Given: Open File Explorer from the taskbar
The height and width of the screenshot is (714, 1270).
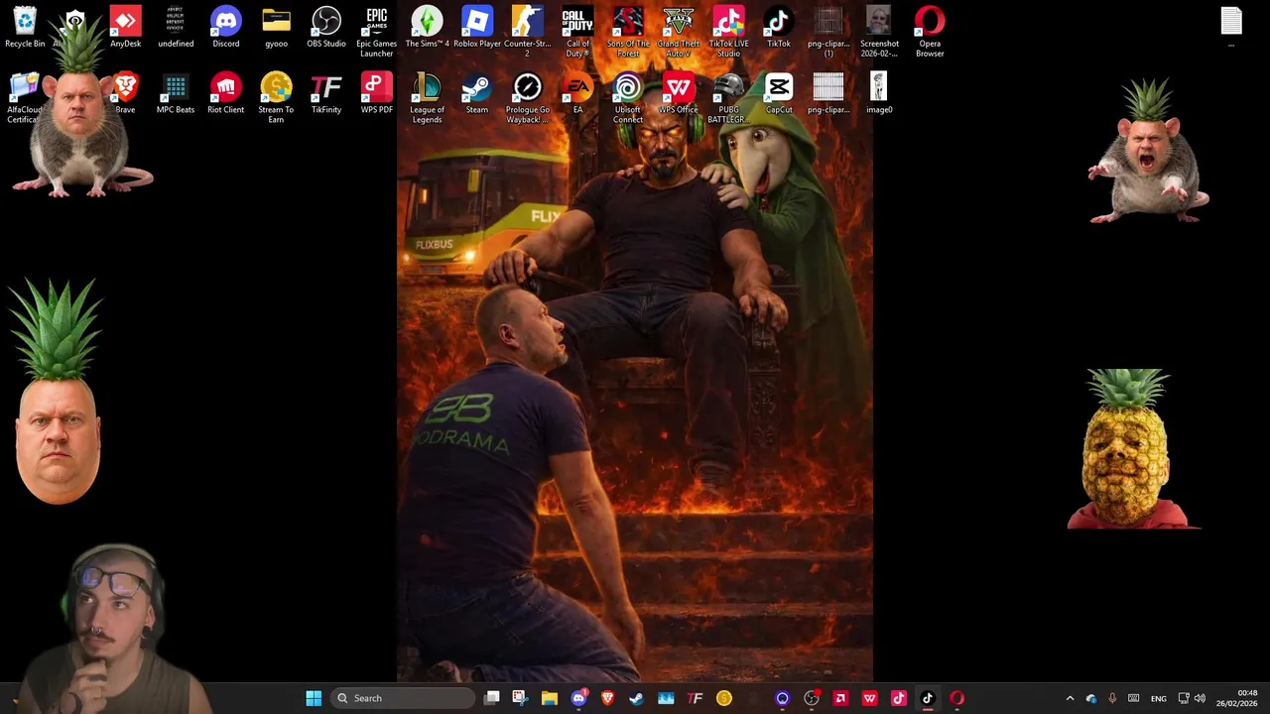Looking at the screenshot, I should pyautogui.click(x=549, y=698).
